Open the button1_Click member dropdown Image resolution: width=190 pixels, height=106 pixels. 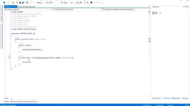pyautogui.click(x=126, y=9)
